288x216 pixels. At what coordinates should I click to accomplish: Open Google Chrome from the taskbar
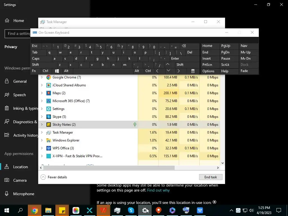pos(35,210)
